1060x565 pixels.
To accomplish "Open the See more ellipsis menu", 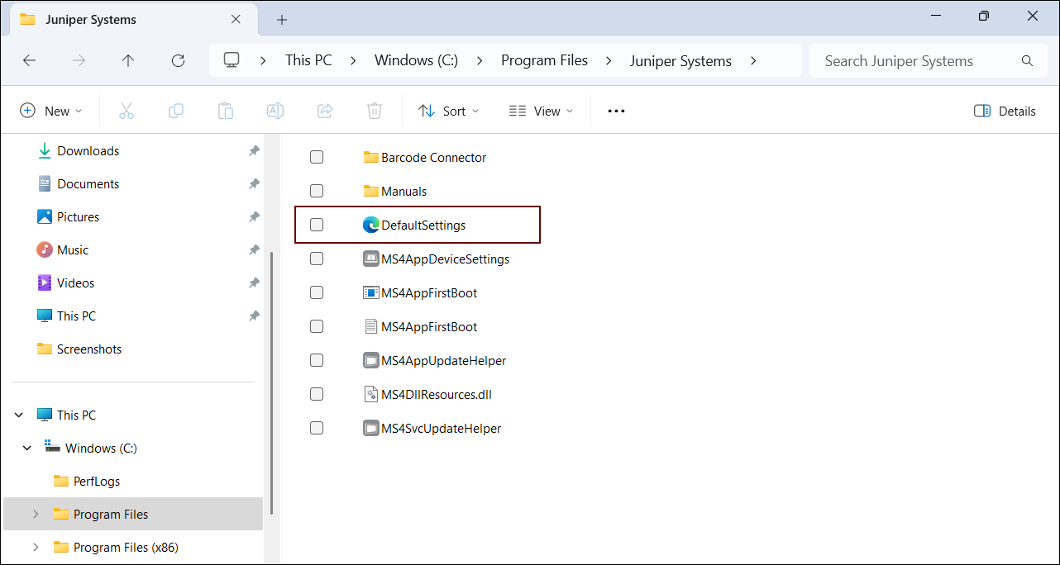I will coord(616,111).
